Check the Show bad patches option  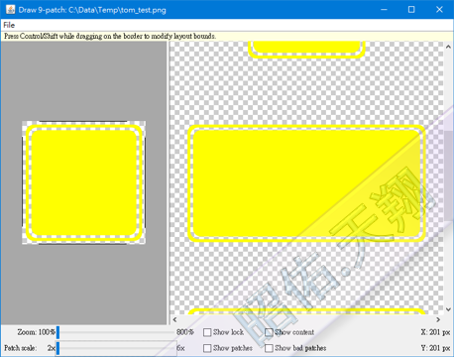point(269,348)
